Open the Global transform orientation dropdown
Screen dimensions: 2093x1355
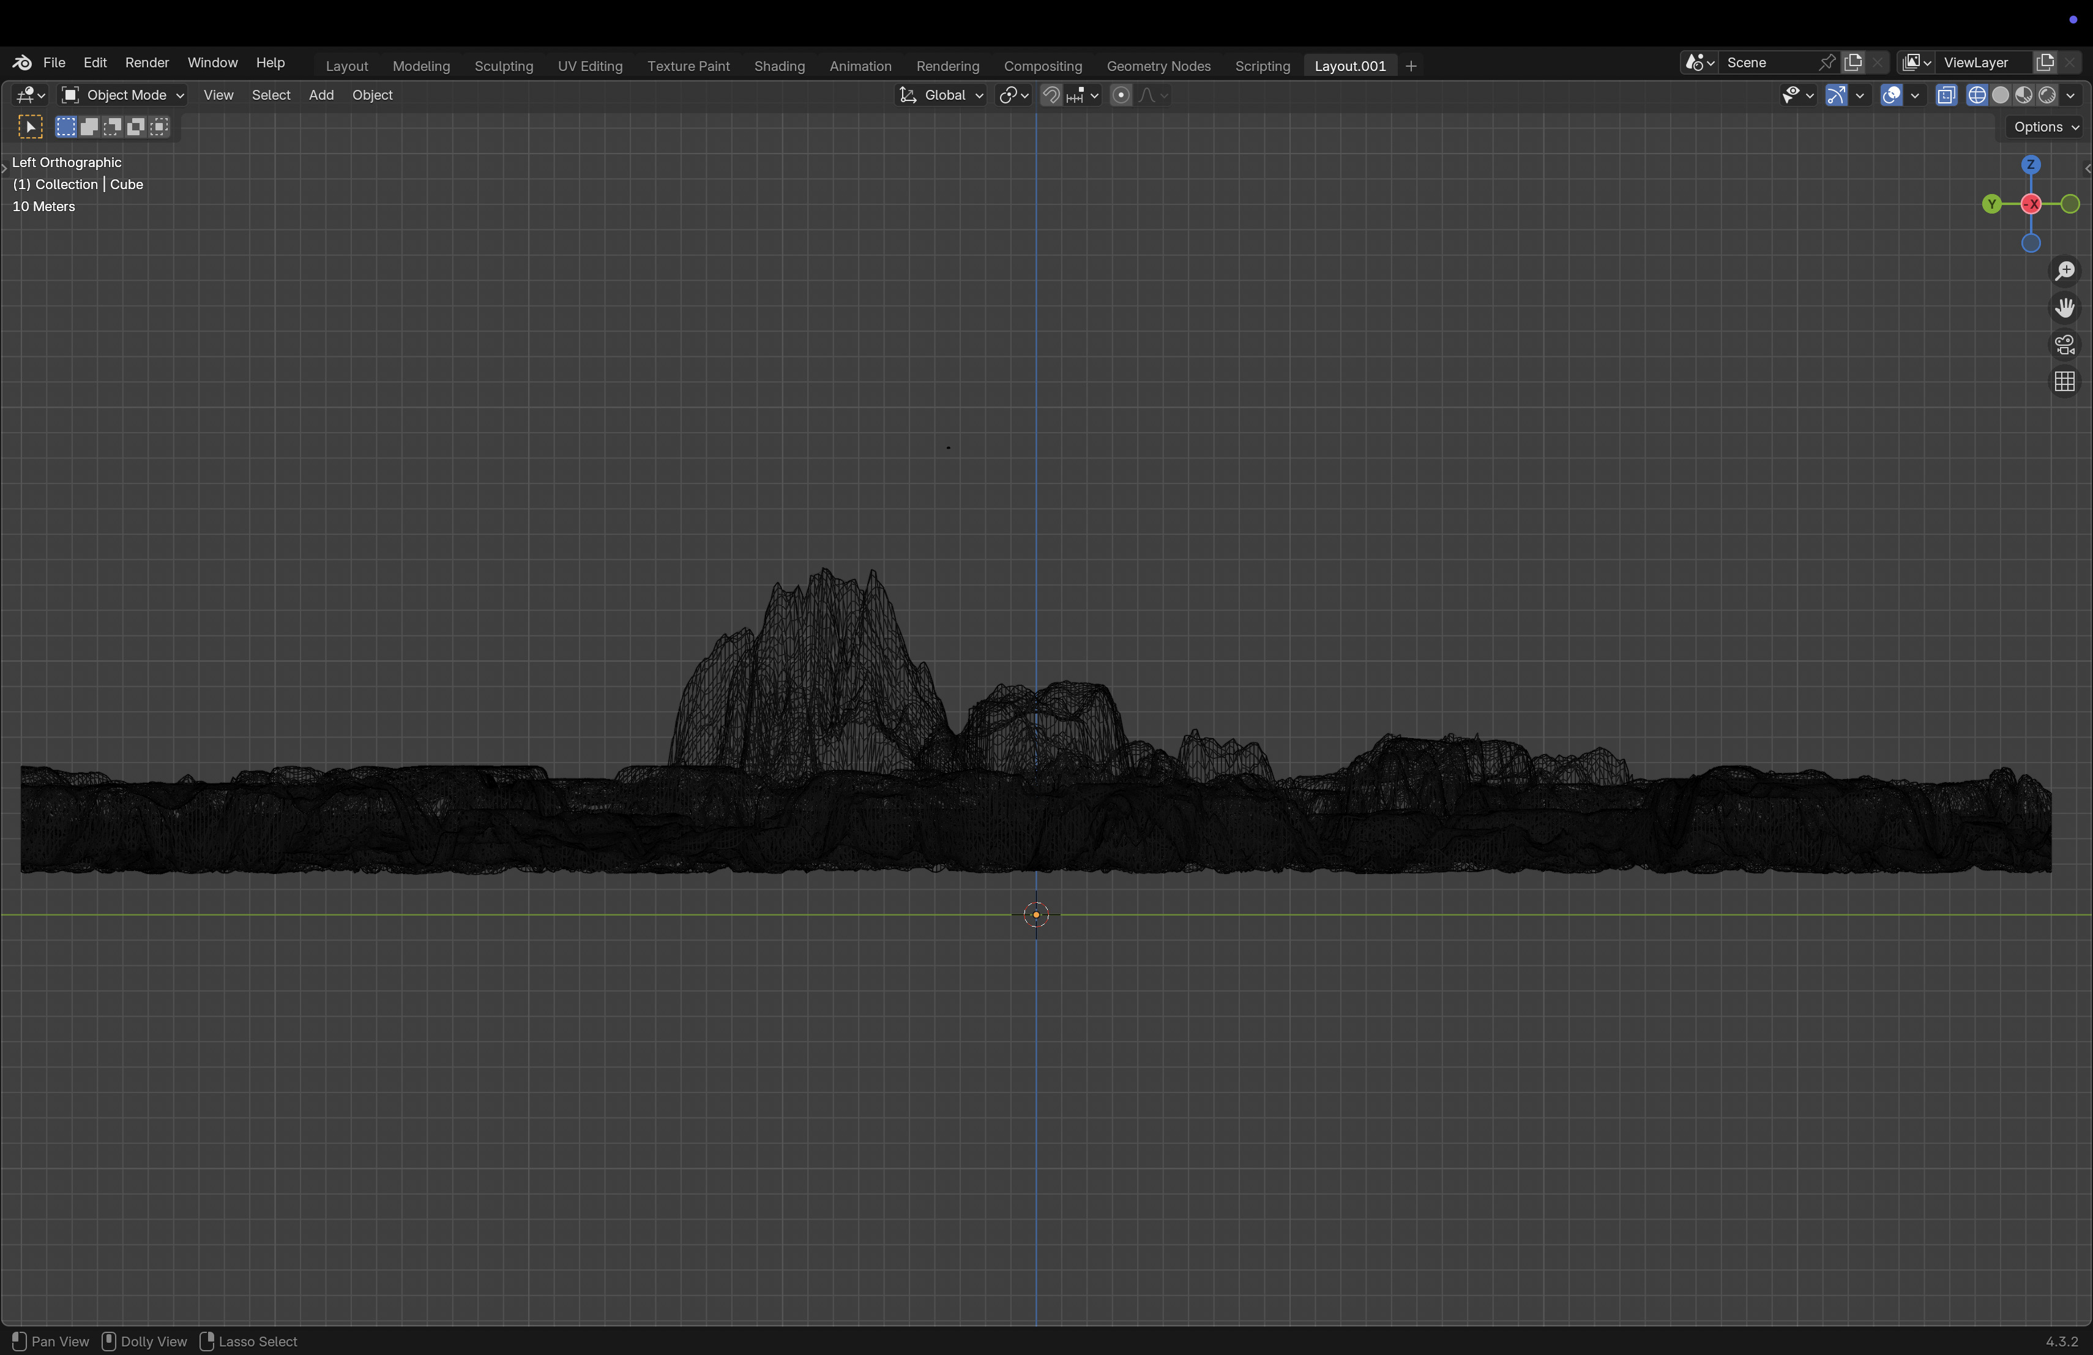(941, 95)
